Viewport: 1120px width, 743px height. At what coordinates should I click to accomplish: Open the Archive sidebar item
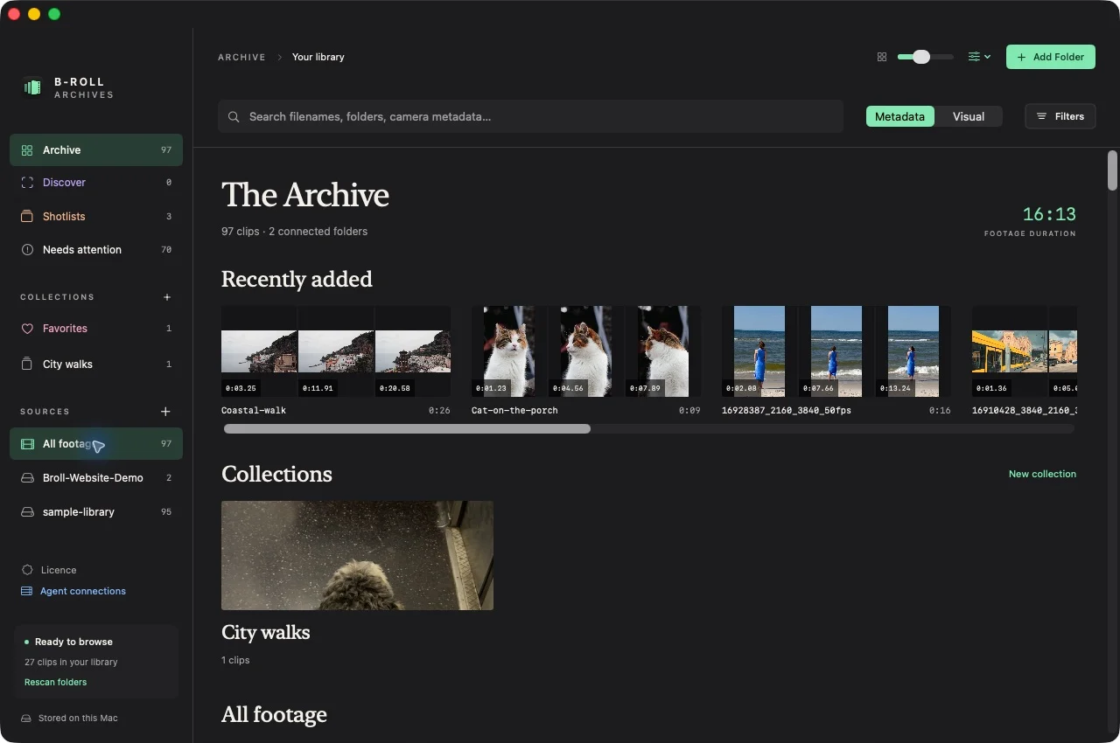(96, 150)
